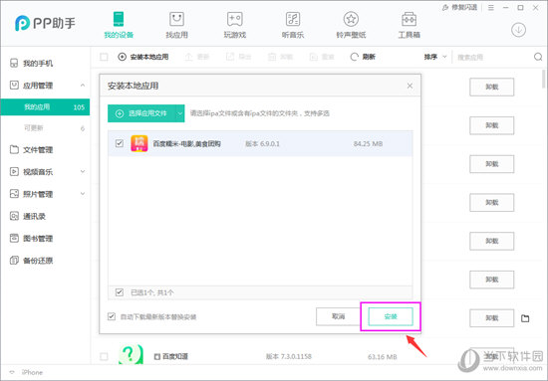Click the 版本 6.9.0.1 version text

pyautogui.click(x=262, y=144)
